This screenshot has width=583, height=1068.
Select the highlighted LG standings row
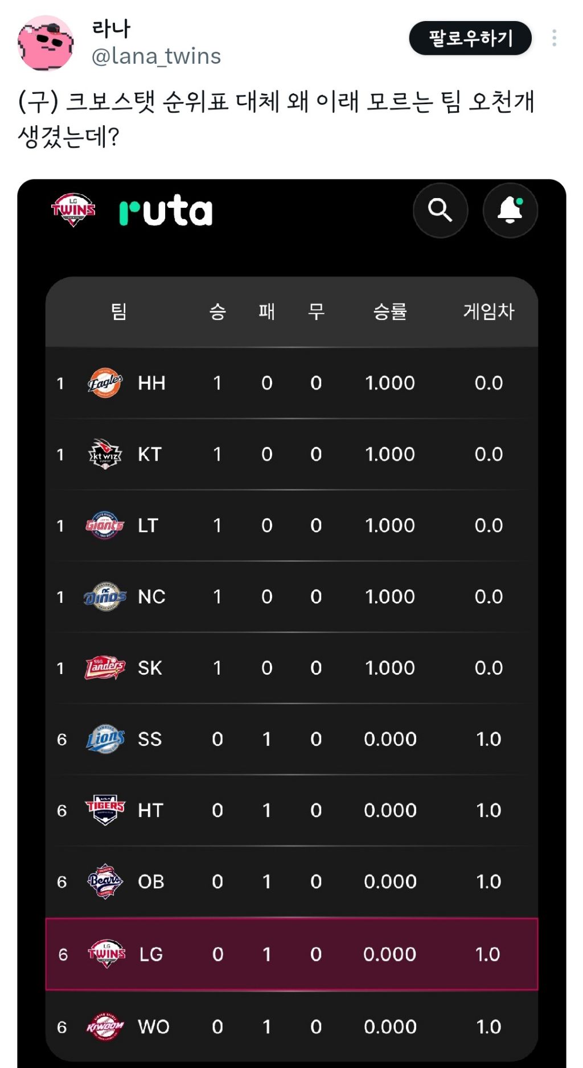click(291, 954)
